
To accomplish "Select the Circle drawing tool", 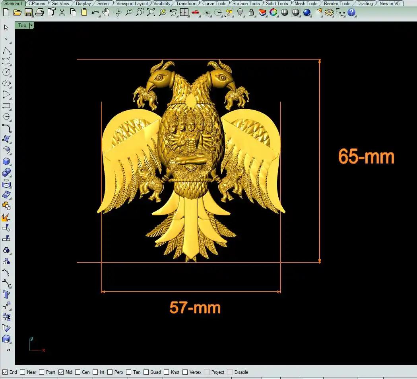I will click(x=6, y=72).
